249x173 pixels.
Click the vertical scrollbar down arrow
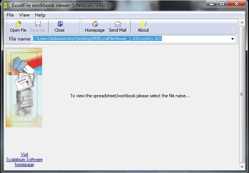pyautogui.click(x=242, y=167)
